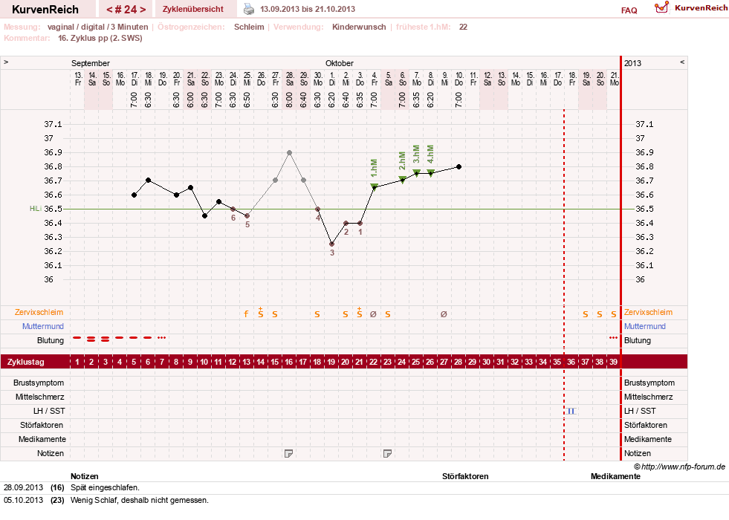Click the 'vaginal / digital / 3 Minuten' value
The image size is (729, 520).
[x=97, y=27]
